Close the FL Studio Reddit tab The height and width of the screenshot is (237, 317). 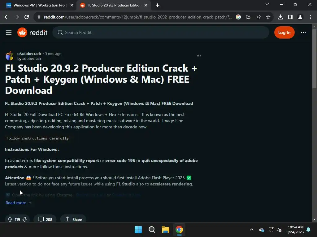146,5
